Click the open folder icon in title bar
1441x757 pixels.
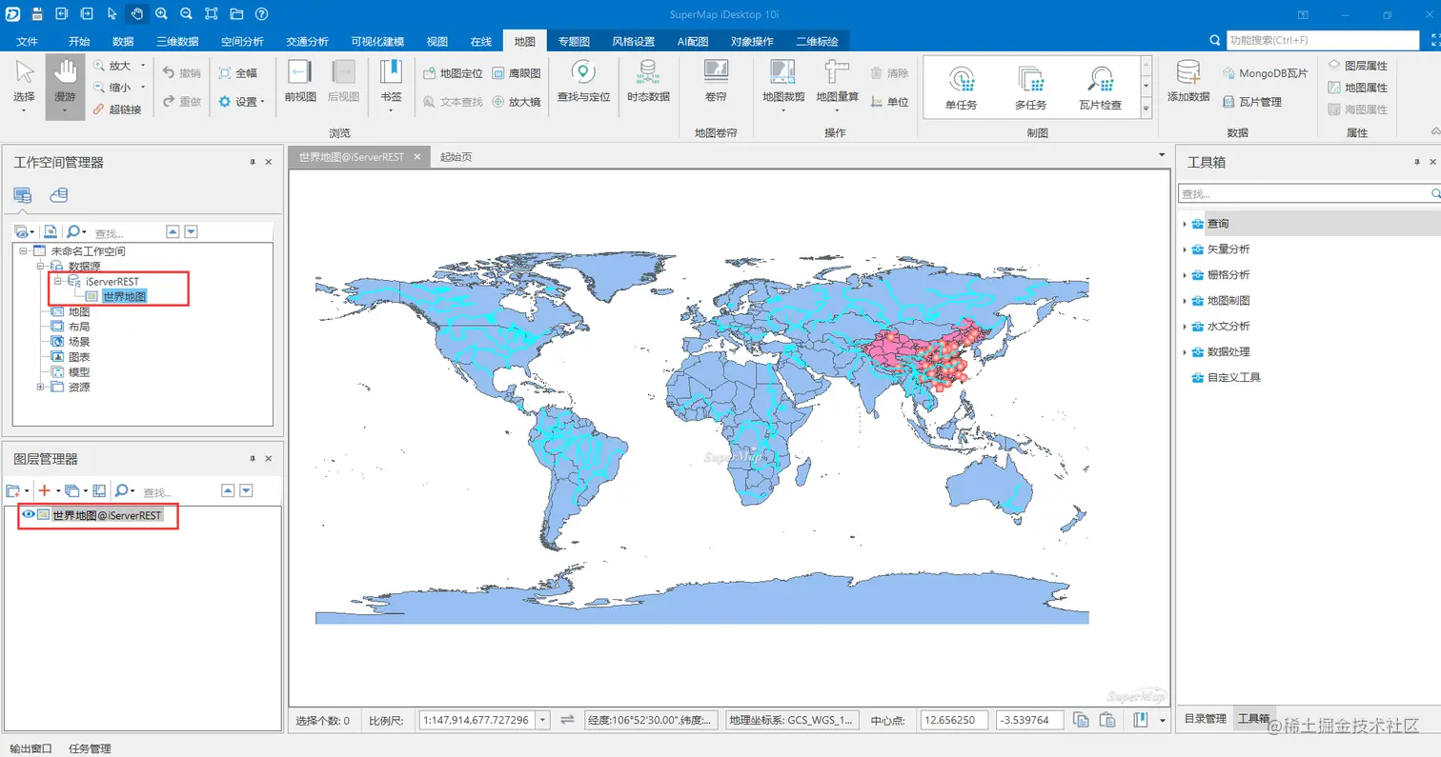click(236, 14)
